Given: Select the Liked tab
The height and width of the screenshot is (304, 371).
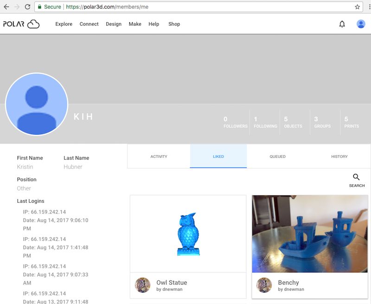Looking at the screenshot, I should coord(218,156).
